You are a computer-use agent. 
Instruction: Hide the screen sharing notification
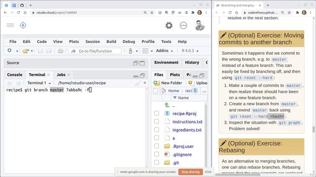pos(208,172)
